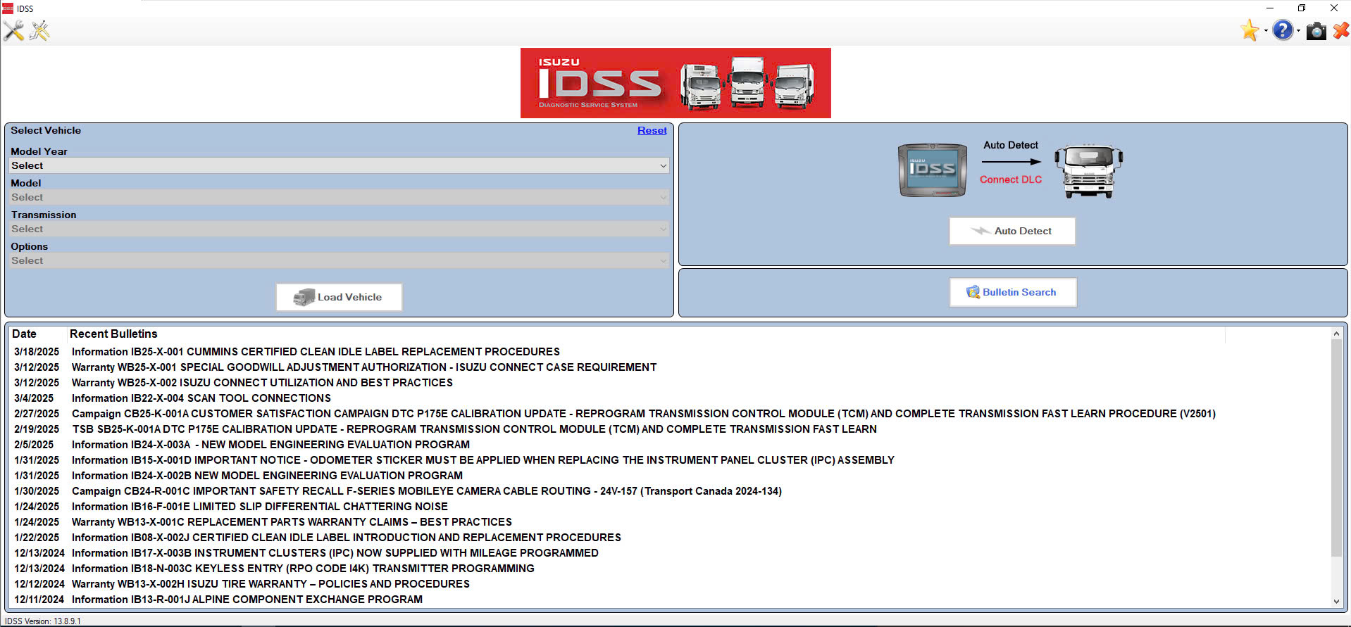Click the Reset link

pos(652,130)
